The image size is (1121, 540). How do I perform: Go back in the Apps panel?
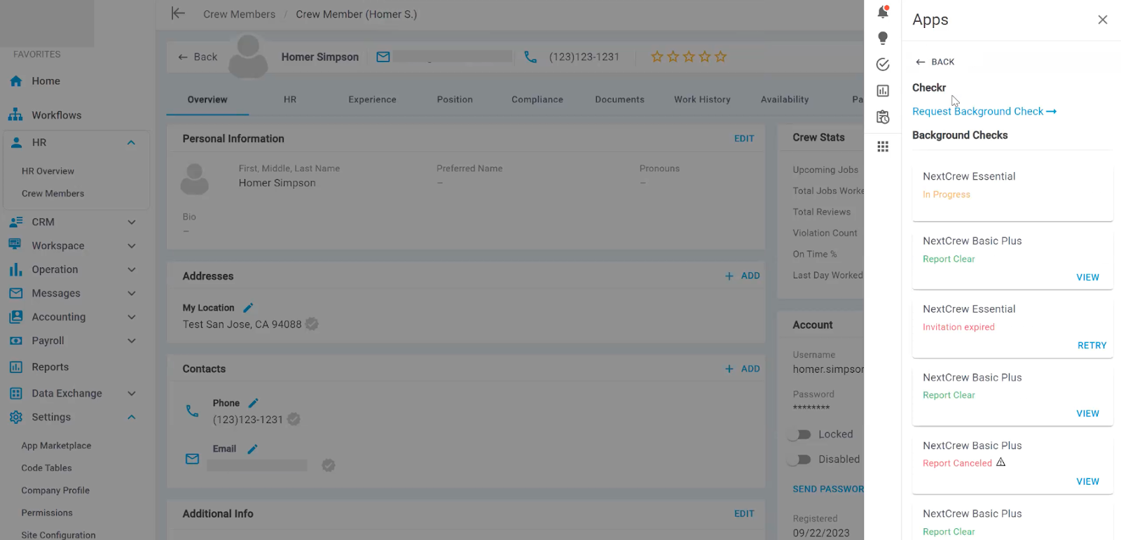(x=935, y=62)
